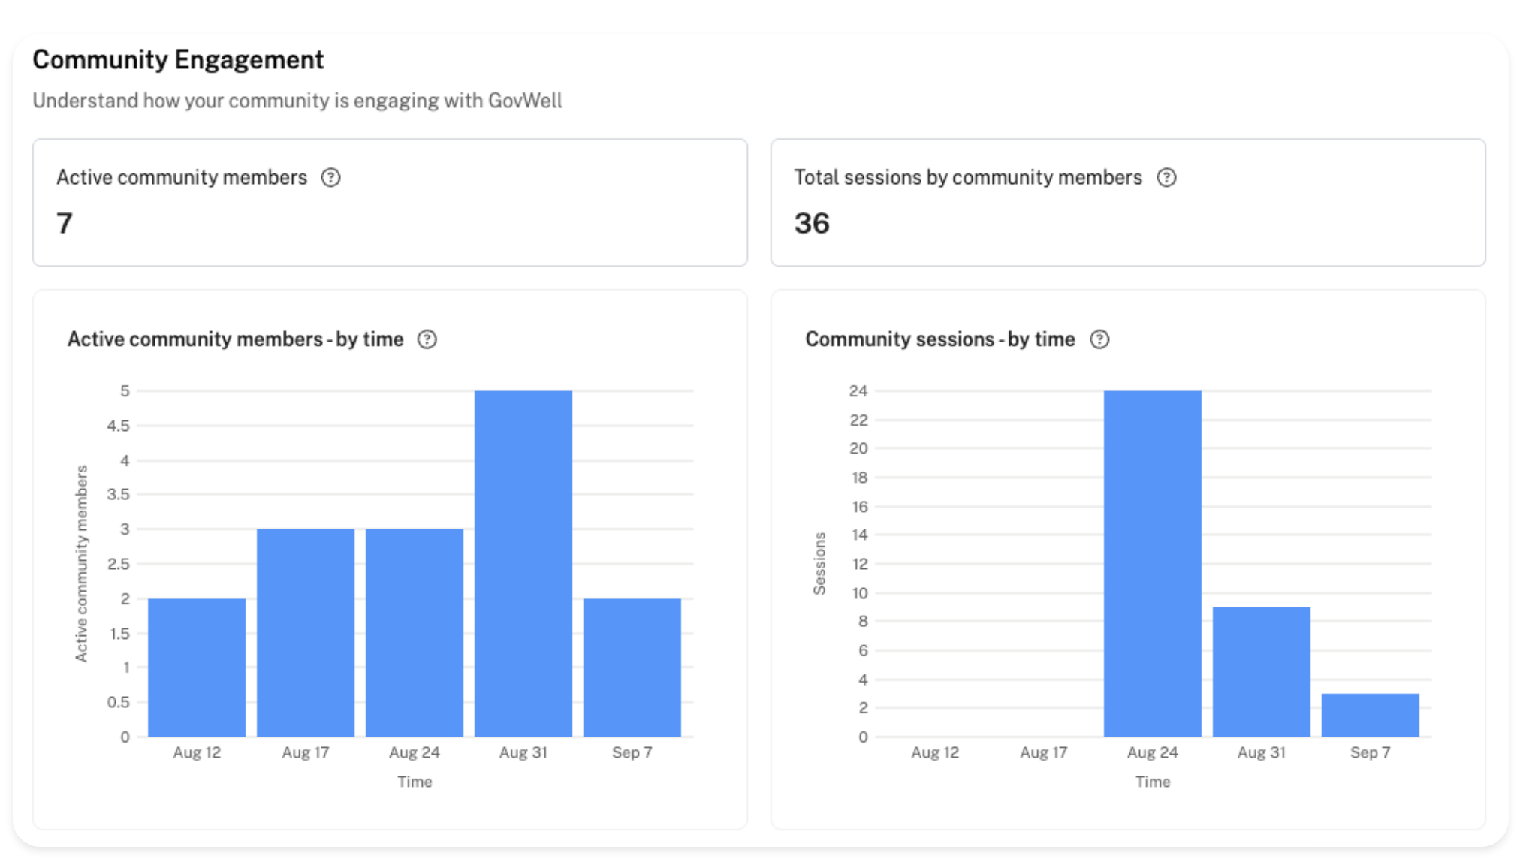The image size is (1523, 865).
Task: Click the Community Engagement heading
Action: [x=178, y=59]
